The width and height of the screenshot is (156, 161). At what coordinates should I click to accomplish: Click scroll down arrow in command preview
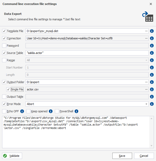pos(151,146)
